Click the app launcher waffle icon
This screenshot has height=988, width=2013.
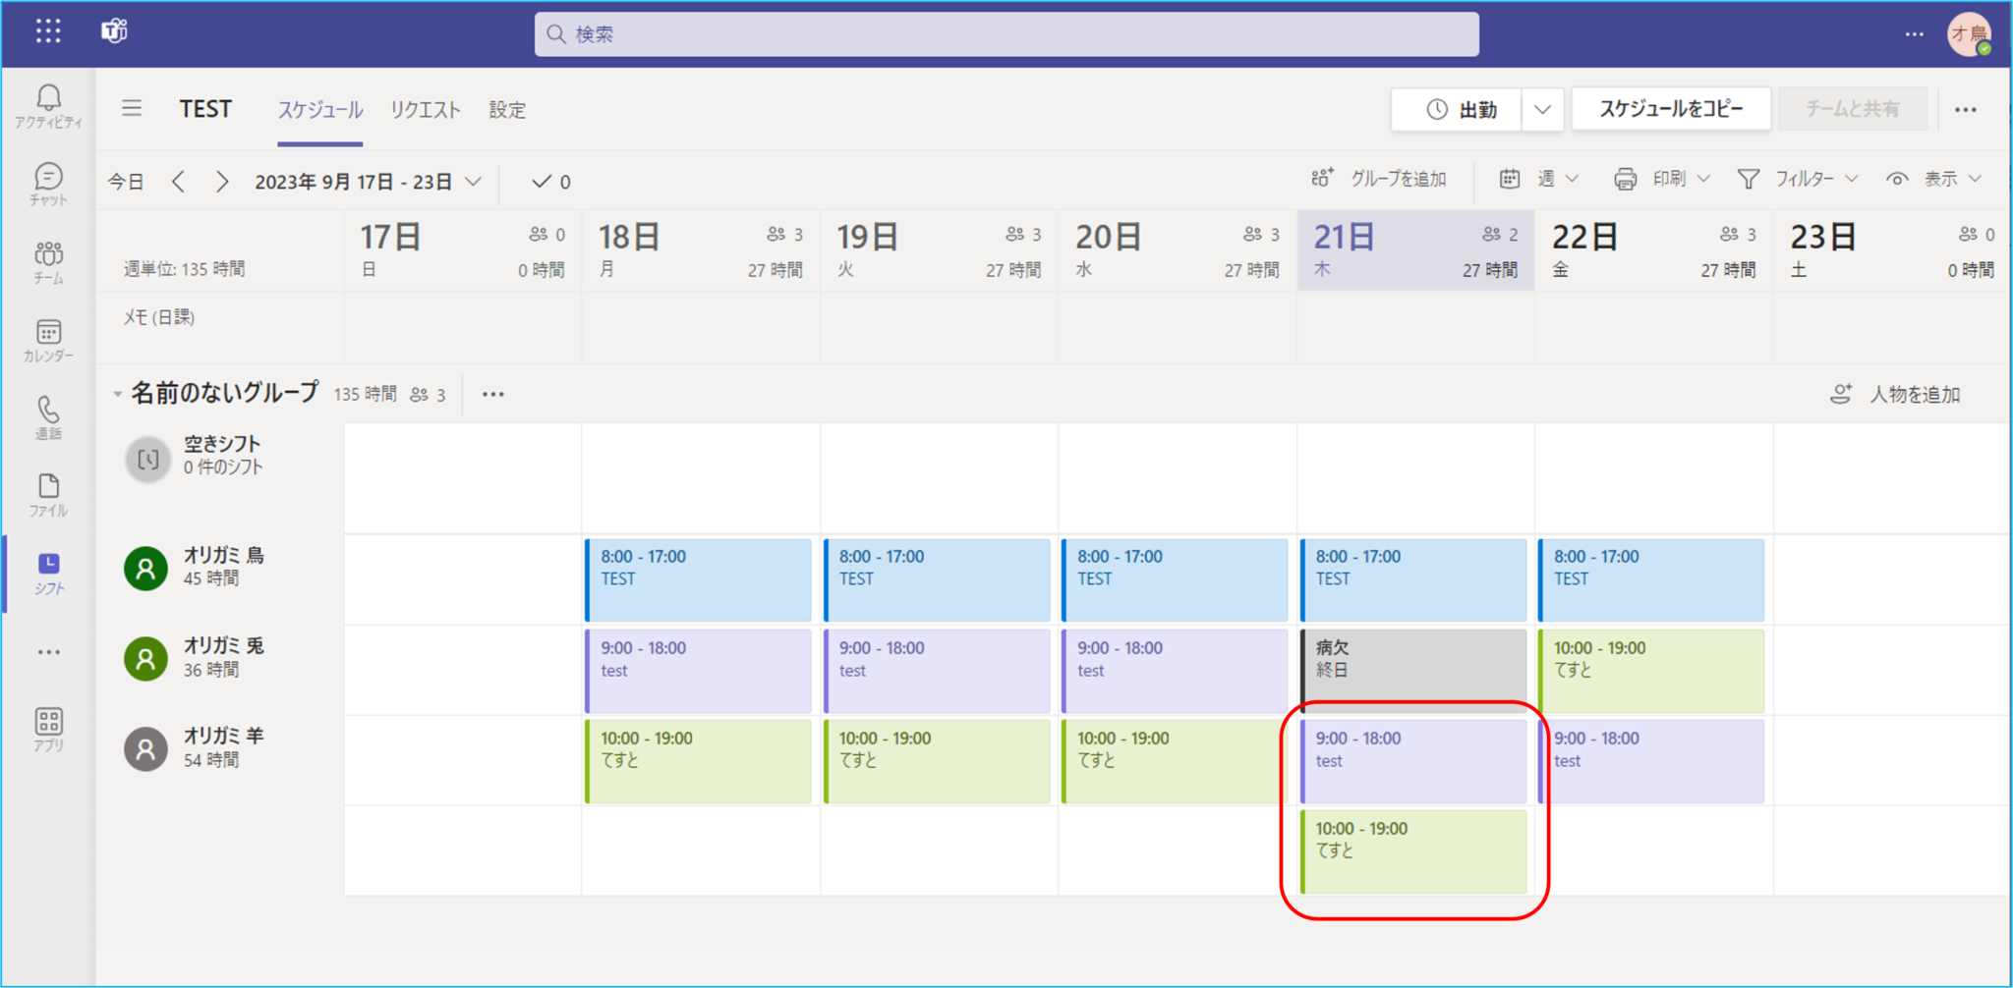pyautogui.click(x=48, y=31)
